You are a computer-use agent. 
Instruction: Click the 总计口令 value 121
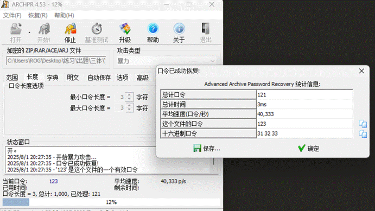(x=304, y=94)
